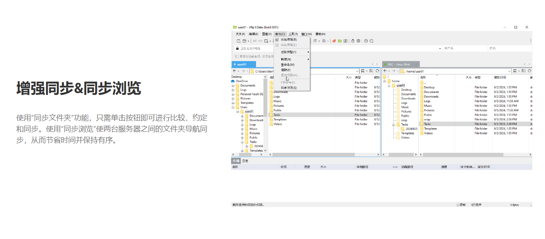
Task: Open the 窗口(W) menu
Action: coord(306,34)
